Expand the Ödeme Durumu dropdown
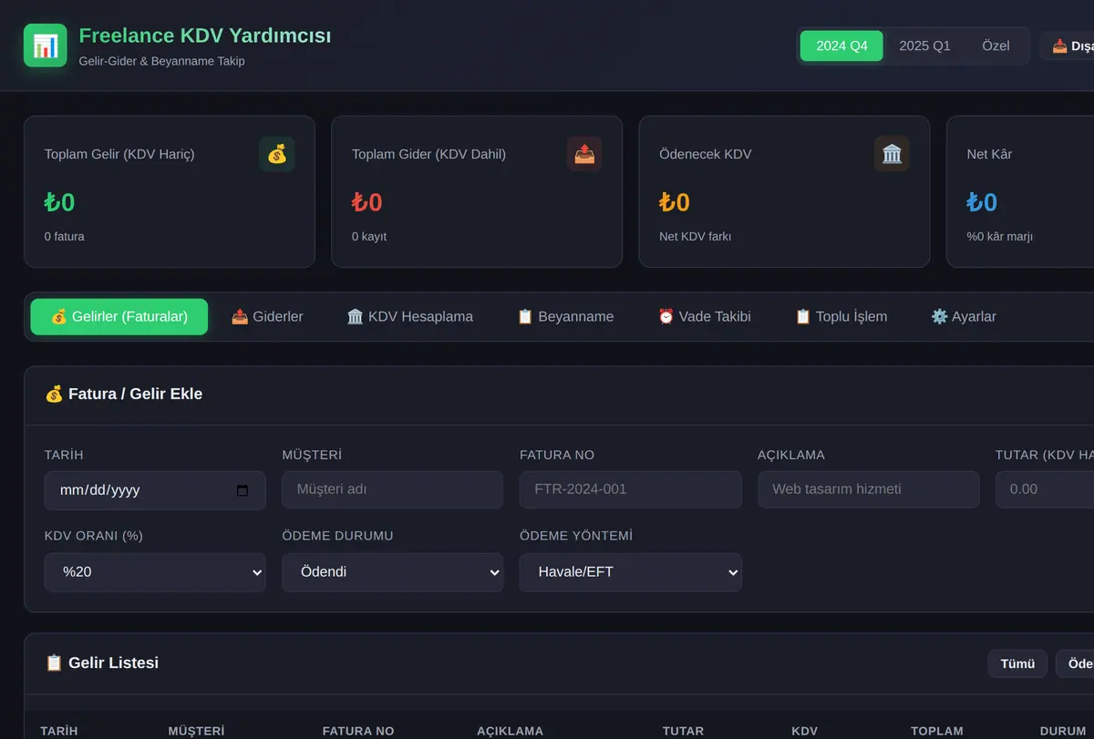1094x739 pixels. (x=392, y=572)
